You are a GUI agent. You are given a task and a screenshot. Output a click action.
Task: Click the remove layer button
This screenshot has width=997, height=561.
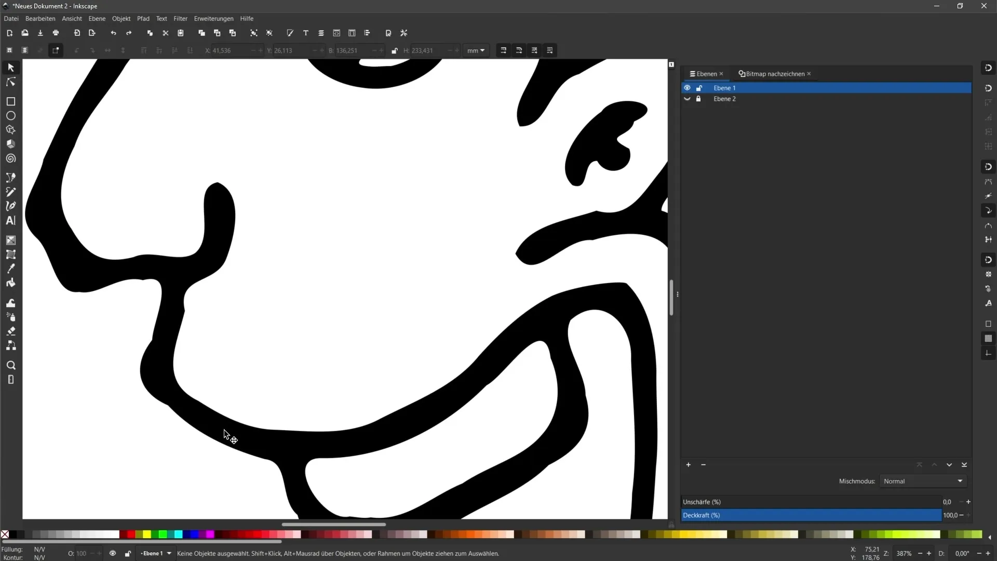coord(703,464)
